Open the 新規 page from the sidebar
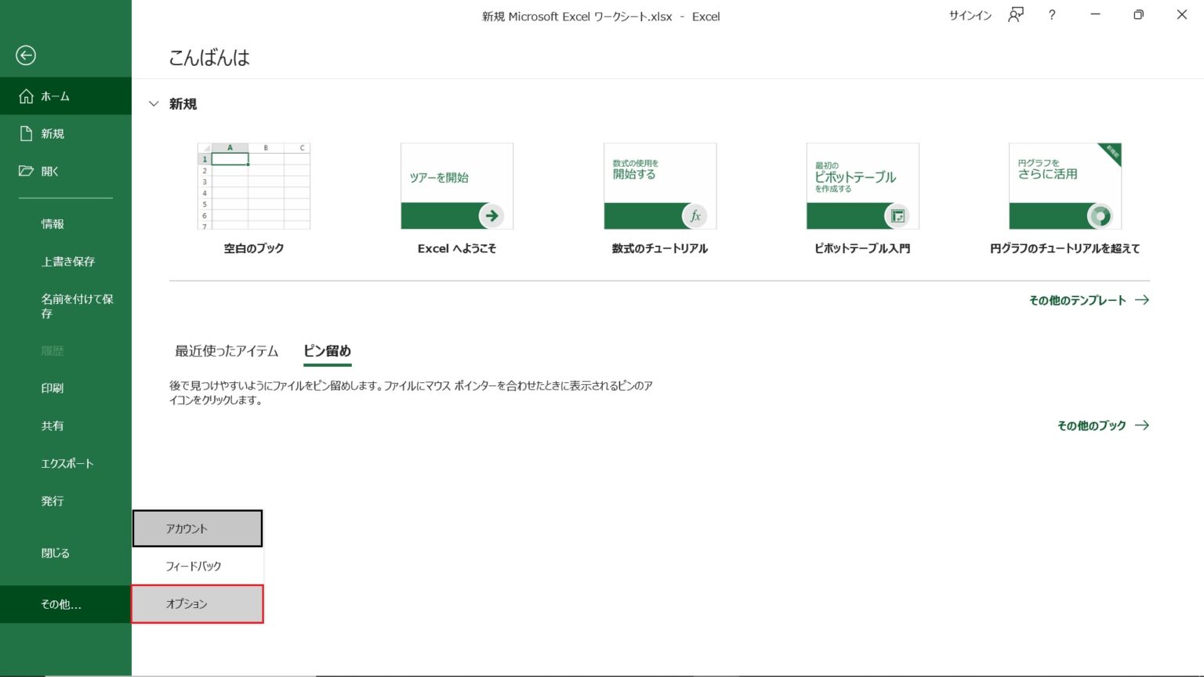The height and width of the screenshot is (677, 1204). (x=52, y=133)
